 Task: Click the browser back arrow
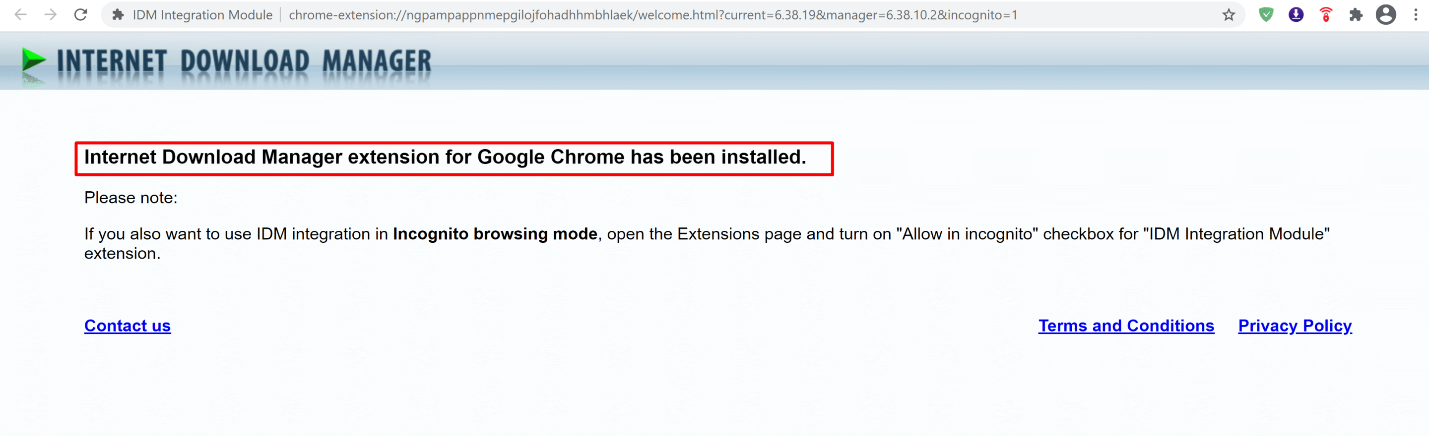[20, 14]
